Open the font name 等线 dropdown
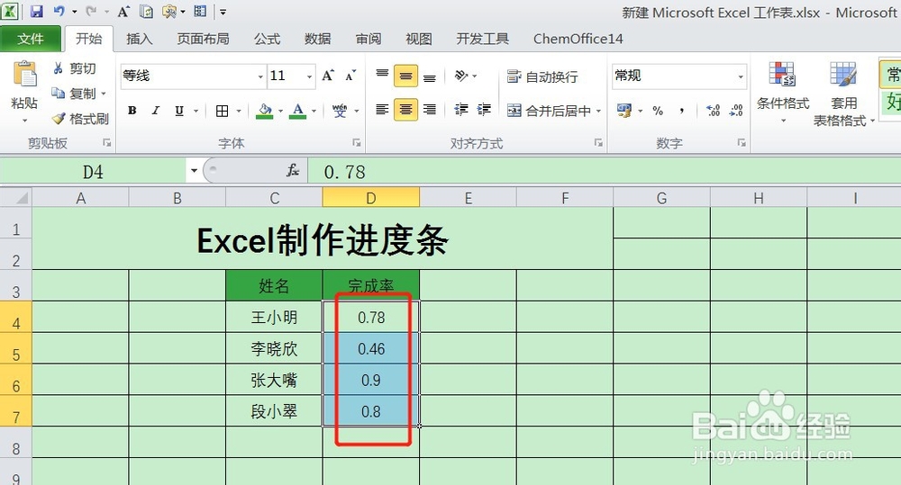Screen dimensions: 901x485 tap(260, 76)
